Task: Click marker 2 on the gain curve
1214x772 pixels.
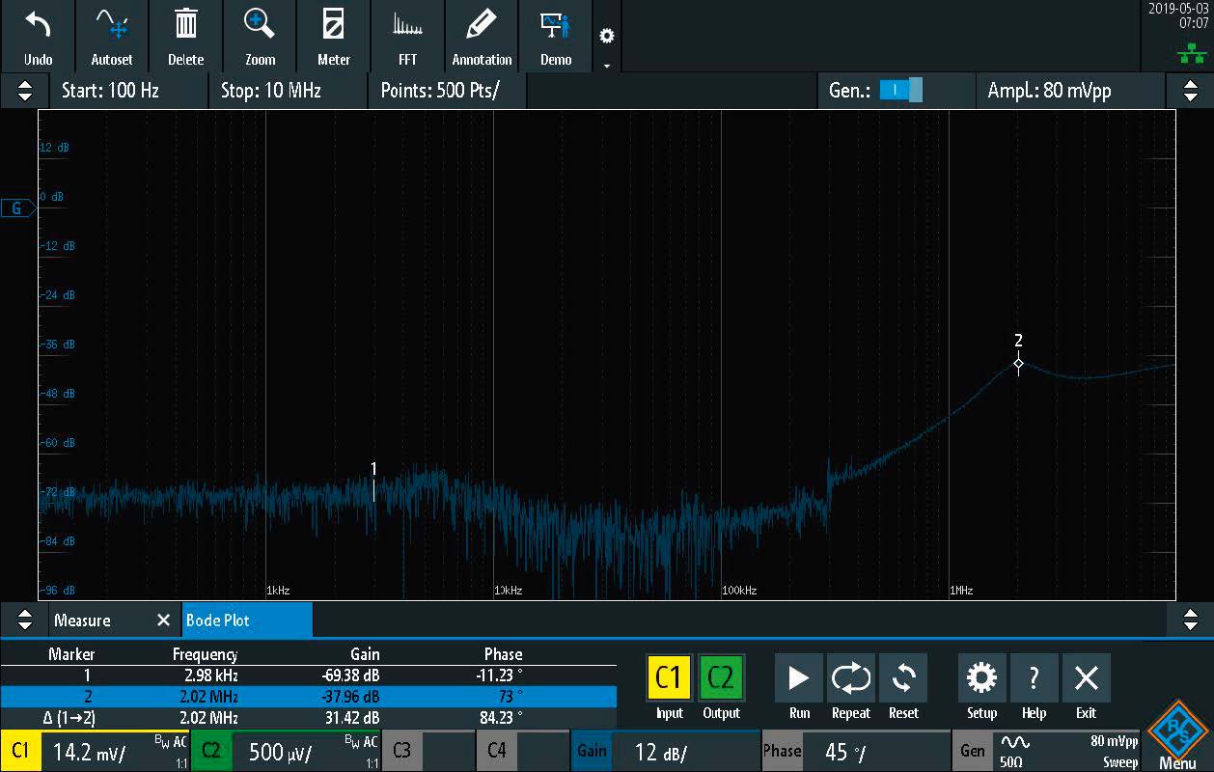Action: tap(1018, 364)
